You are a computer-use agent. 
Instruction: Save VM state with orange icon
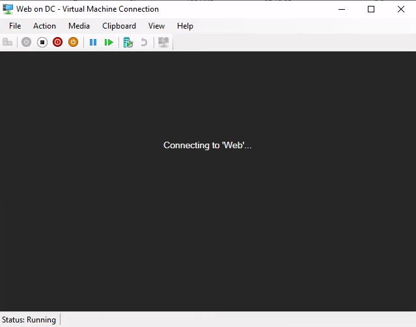tap(73, 42)
